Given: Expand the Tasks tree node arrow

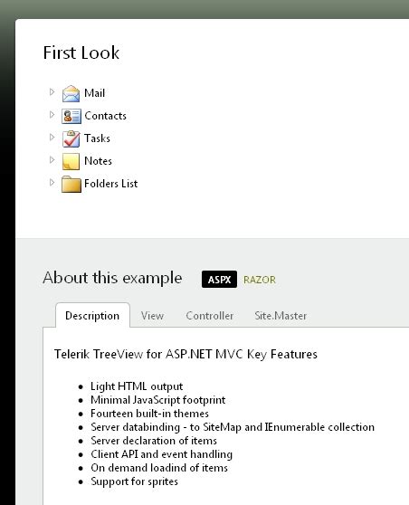Looking at the screenshot, I should 52,138.
